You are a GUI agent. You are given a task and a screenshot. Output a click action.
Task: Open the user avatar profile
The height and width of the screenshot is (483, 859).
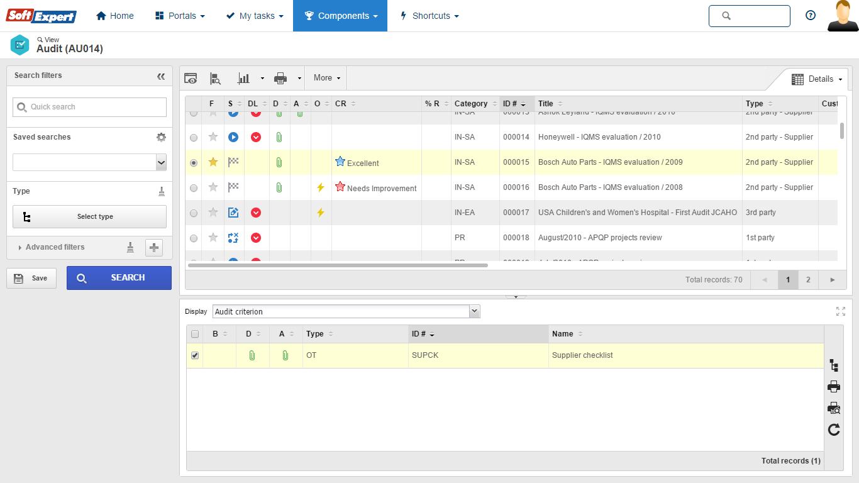click(843, 16)
